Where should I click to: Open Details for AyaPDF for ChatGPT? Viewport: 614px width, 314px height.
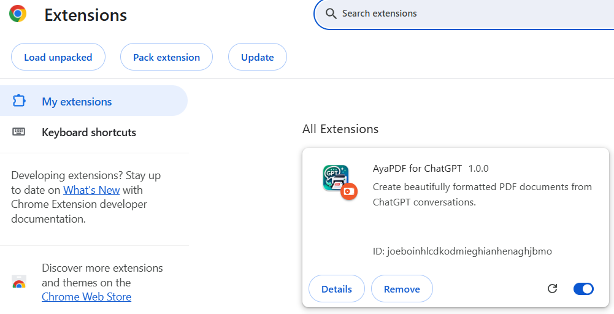tap(337, 289)
